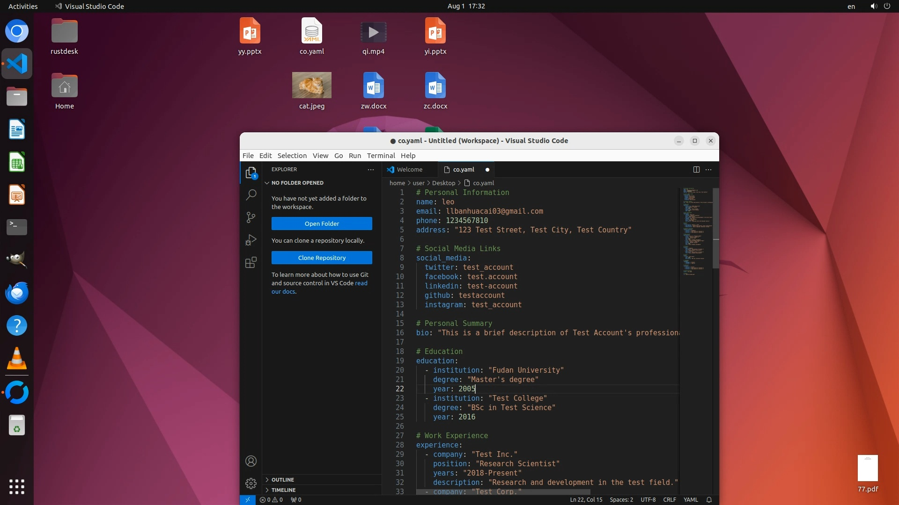This screenshot has height=505, width=899.
Task: Open cat.jpeg thumbnail on the desktop
Action: [x=311, y=85]
